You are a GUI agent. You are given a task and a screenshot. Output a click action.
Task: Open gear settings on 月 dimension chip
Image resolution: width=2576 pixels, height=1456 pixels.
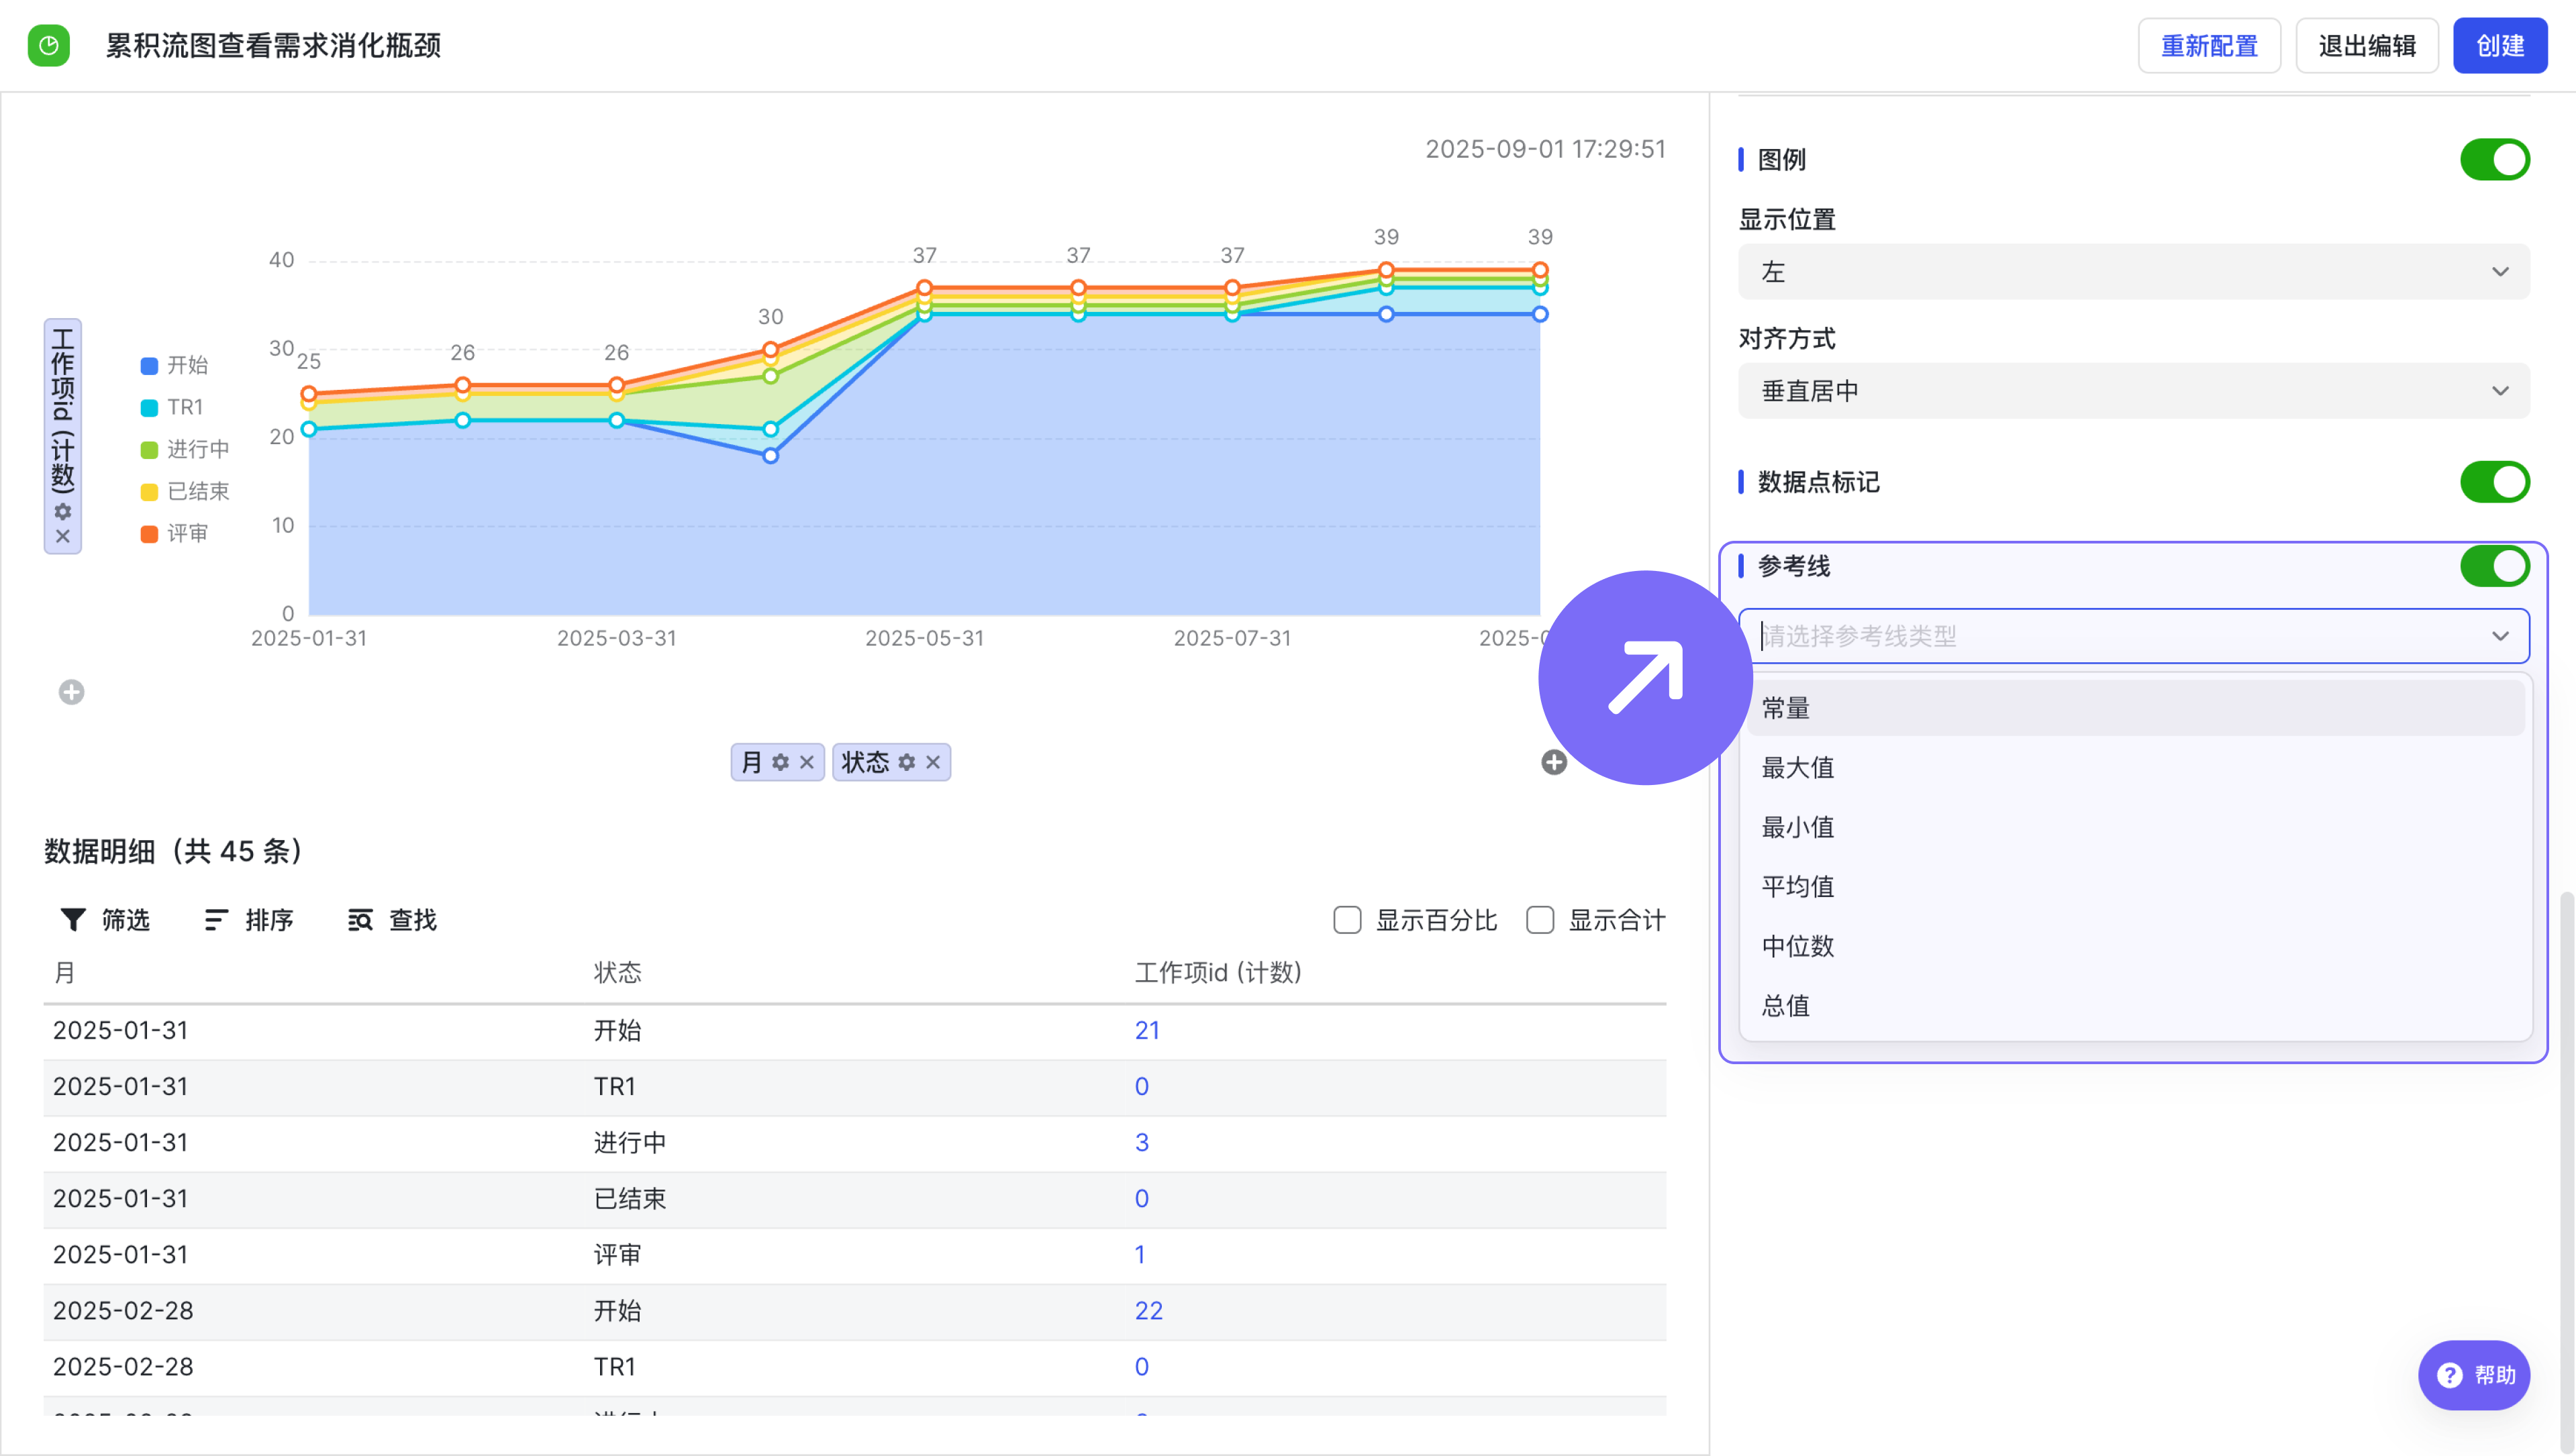click(781, 762)
